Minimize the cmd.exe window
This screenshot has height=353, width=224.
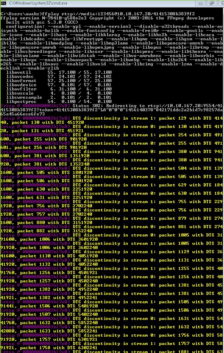pyautogui.click(x=201, y=3)
